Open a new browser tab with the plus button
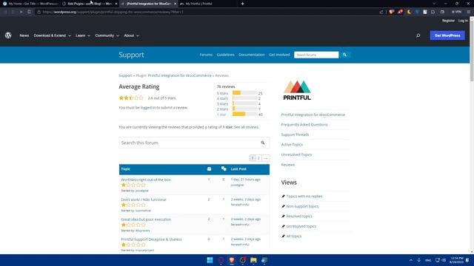 click(x=242, y=4)
